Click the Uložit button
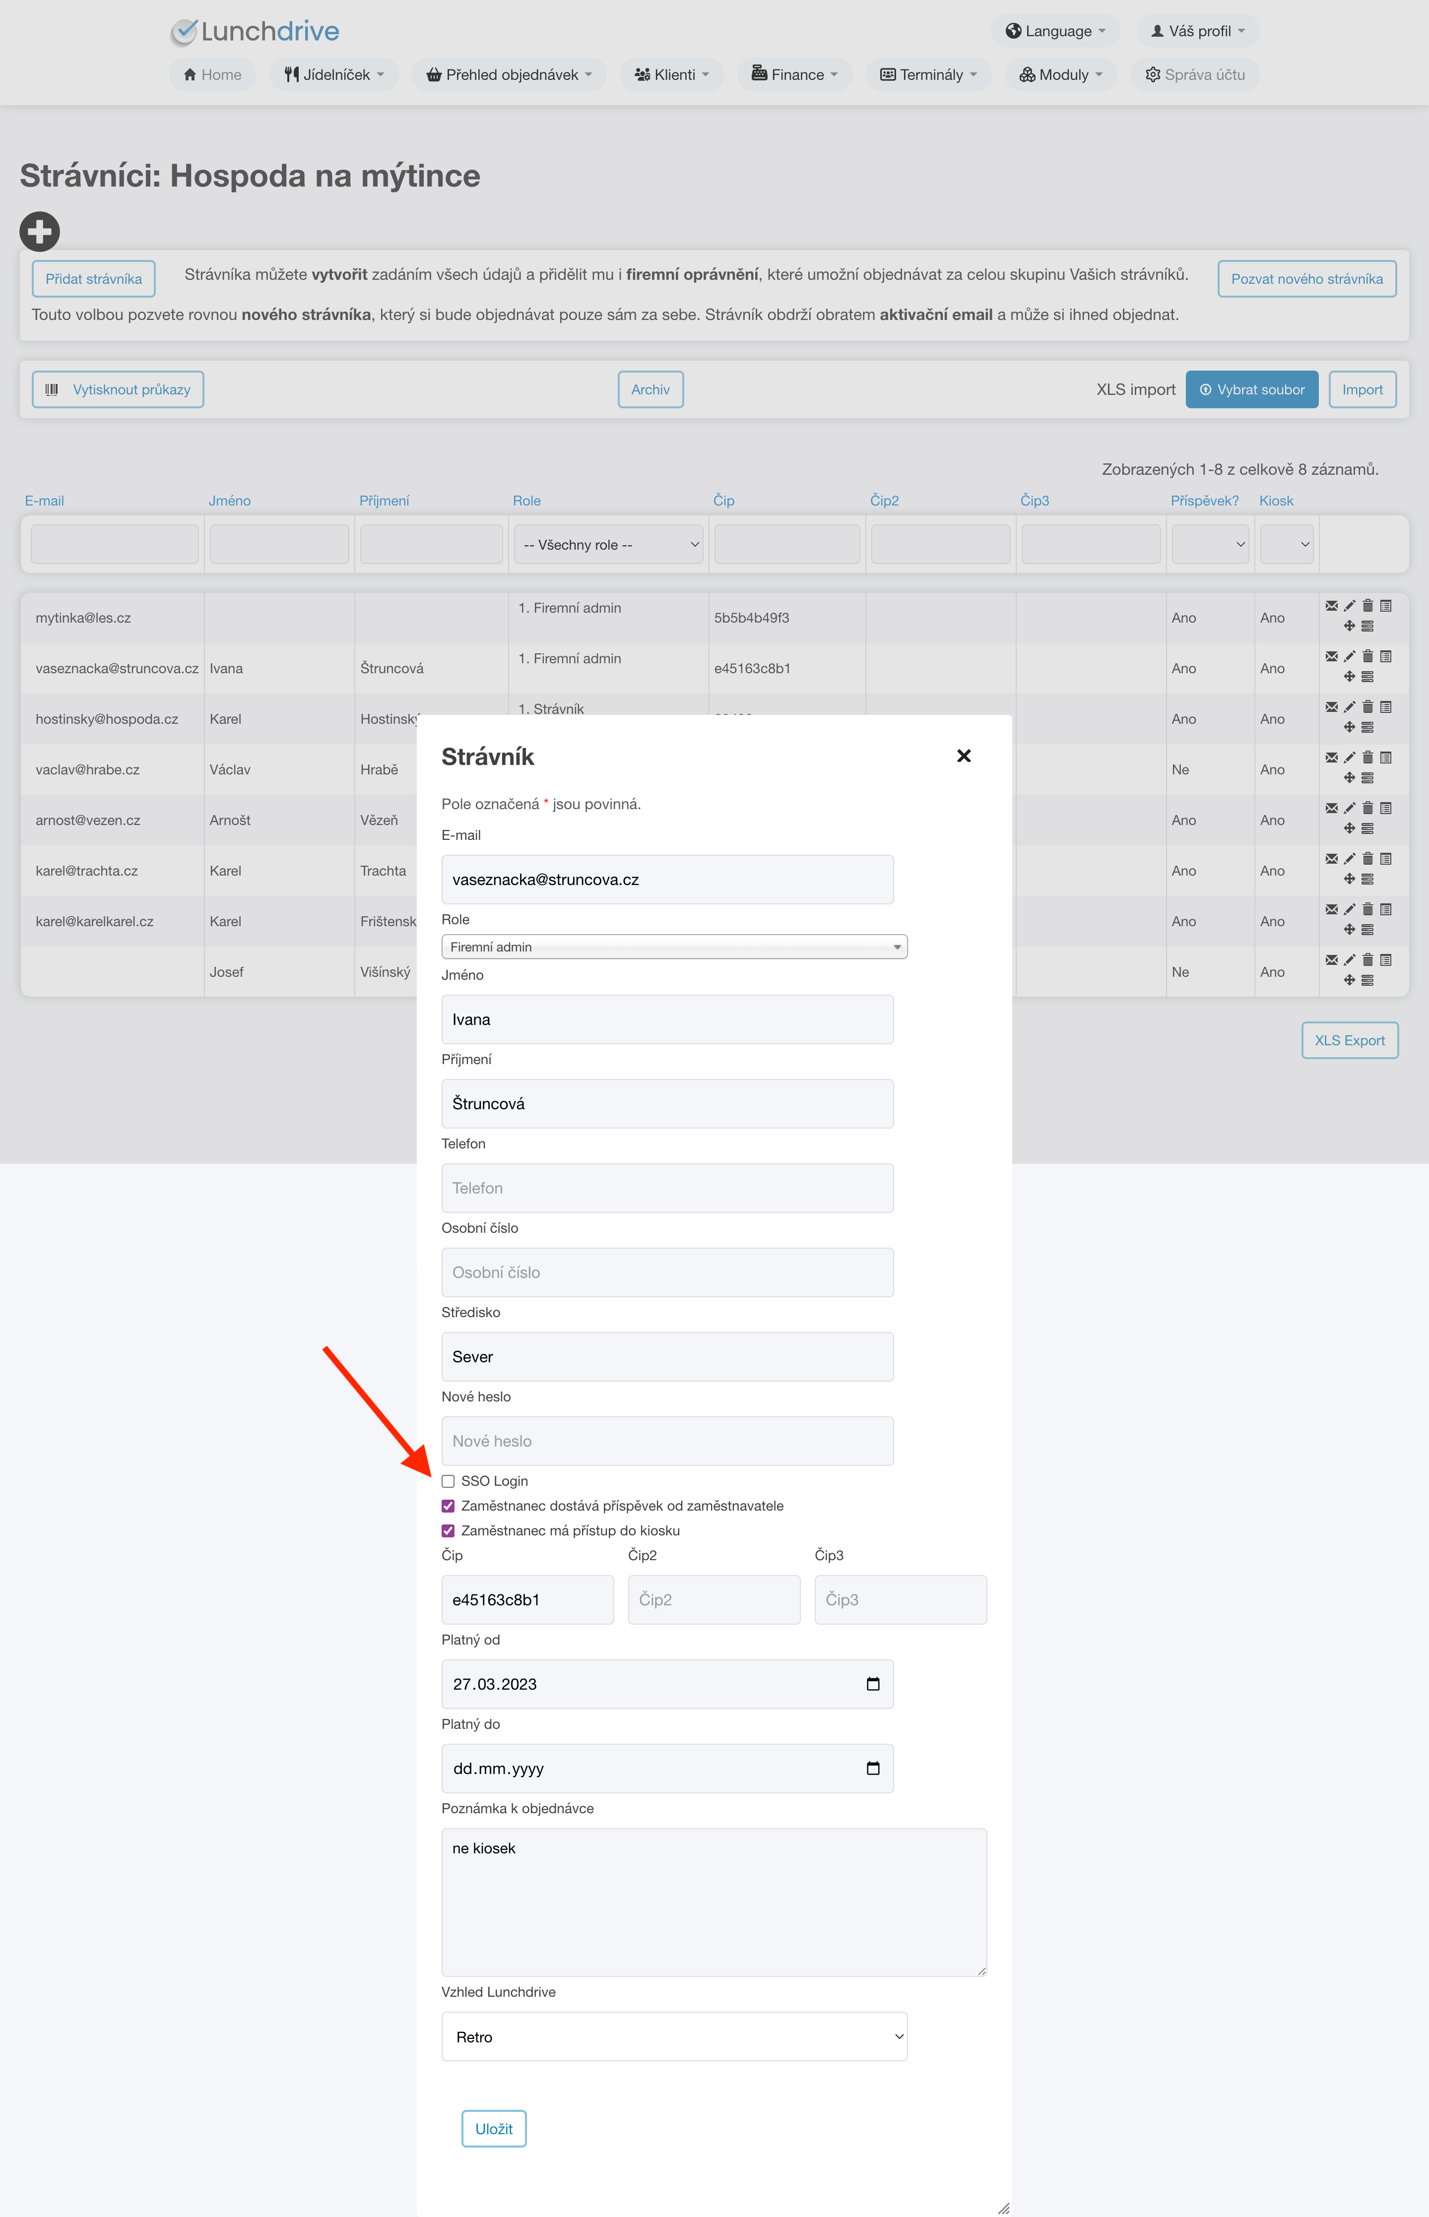 (x=494, y=2129)
